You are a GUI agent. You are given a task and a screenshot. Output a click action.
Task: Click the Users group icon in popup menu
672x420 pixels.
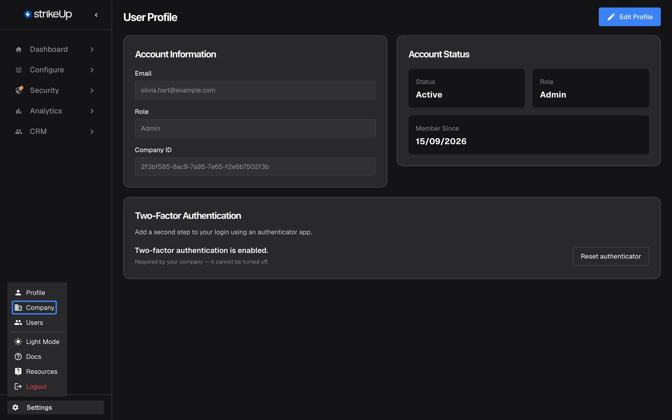click(18, 323)
